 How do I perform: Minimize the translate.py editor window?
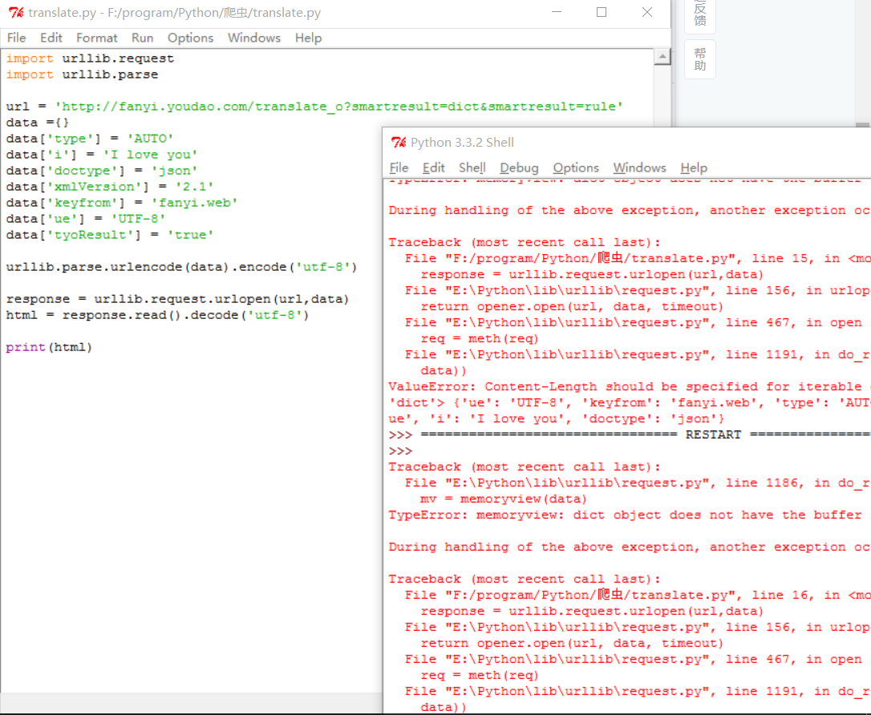pyautogui.click(x=555, y=13)
